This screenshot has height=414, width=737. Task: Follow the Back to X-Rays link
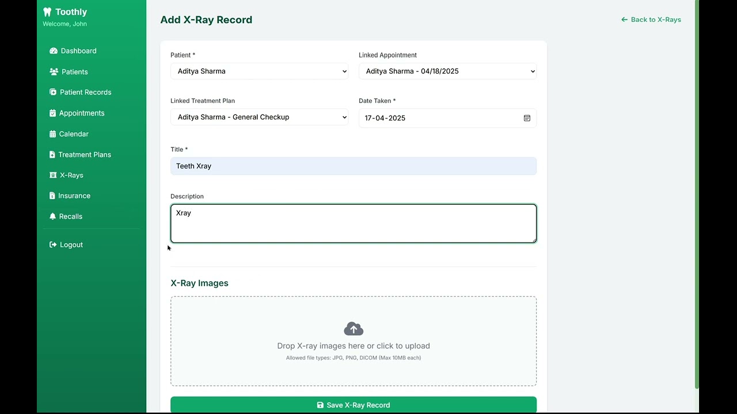[651, 20]
